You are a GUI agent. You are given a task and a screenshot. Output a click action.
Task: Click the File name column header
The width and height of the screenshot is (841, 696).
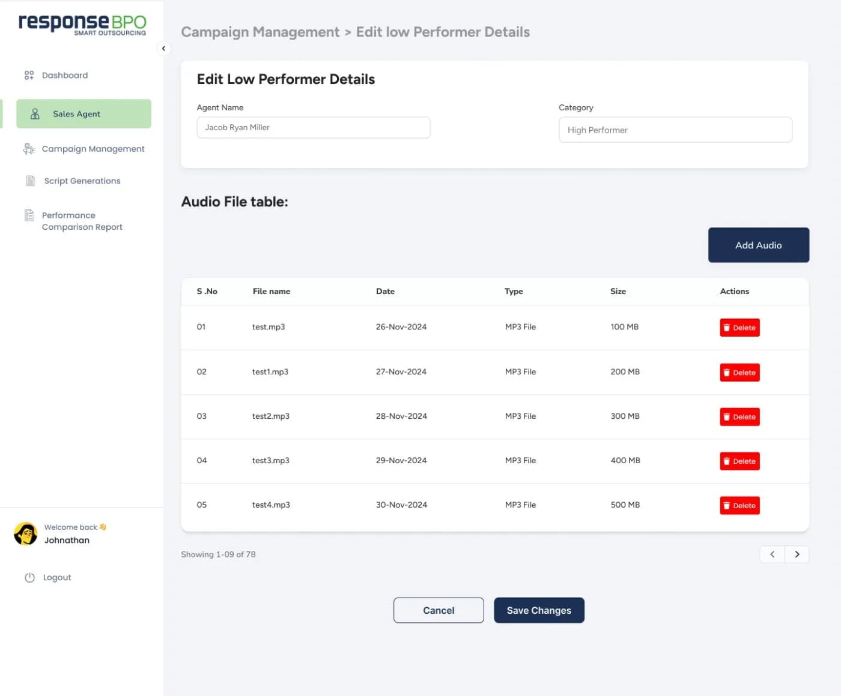click(x=272, y=291)
